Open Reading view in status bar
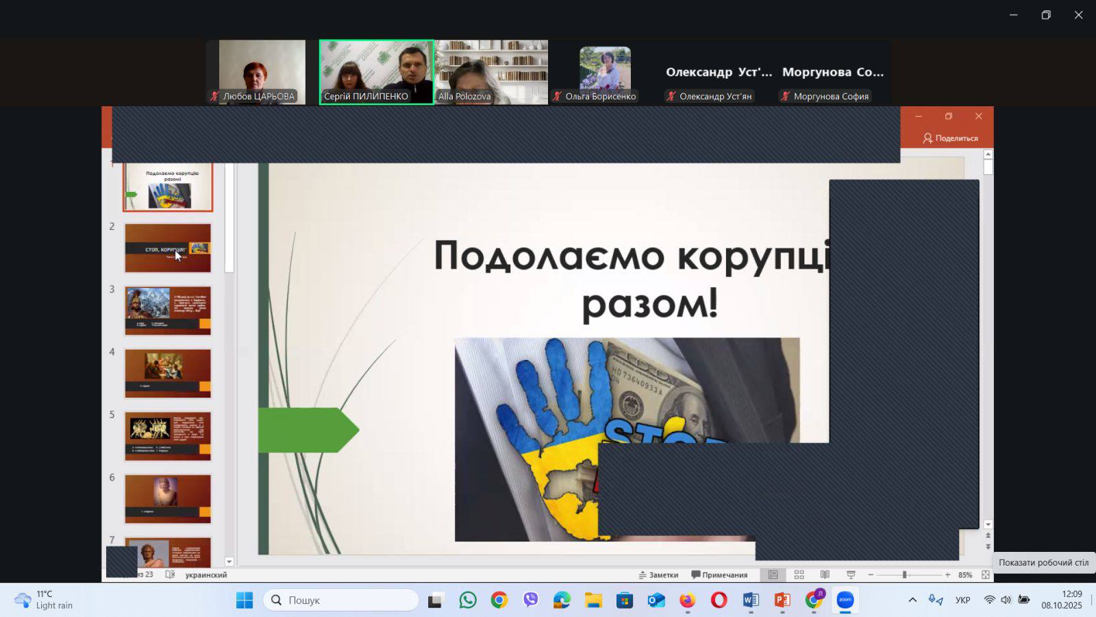 tap(825, 574)
